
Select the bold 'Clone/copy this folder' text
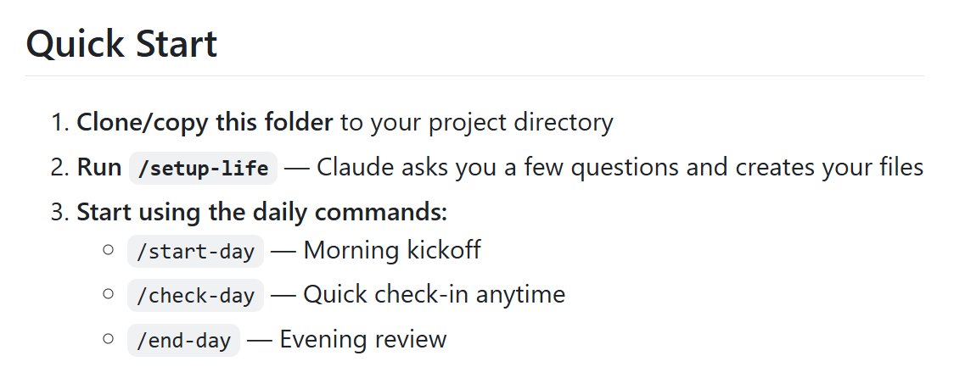tap(205, 123)
